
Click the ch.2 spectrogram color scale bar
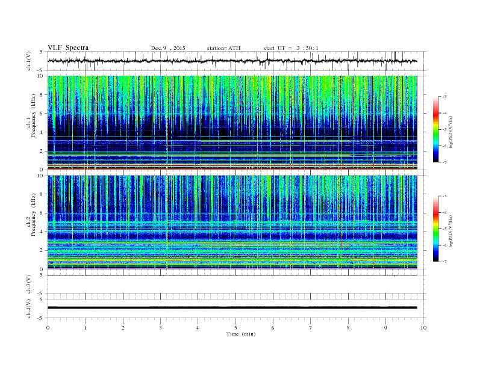pyautogui.click(x=435, y=229)
